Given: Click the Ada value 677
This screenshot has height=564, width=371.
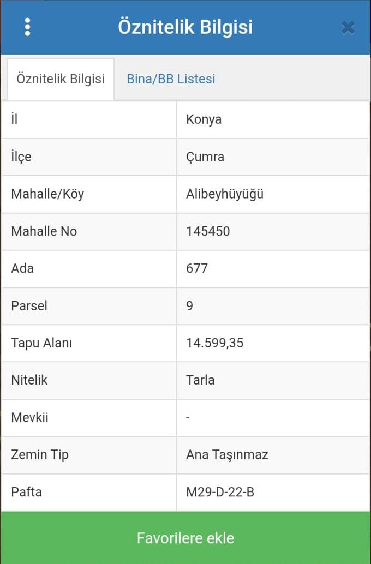Looking at the screenshot, I should 197,268.
